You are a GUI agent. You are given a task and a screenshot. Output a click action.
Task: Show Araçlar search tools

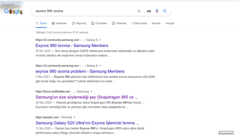pyautogui.click(x=170, y=23)
